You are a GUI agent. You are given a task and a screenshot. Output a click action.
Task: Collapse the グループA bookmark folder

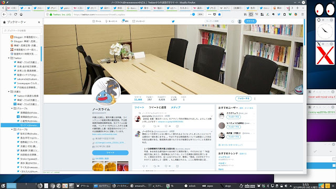click(12, 109)
